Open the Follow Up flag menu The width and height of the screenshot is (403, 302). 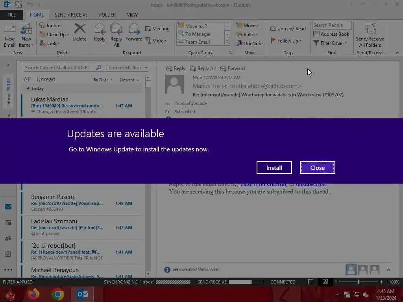click(x=286, y=41)
